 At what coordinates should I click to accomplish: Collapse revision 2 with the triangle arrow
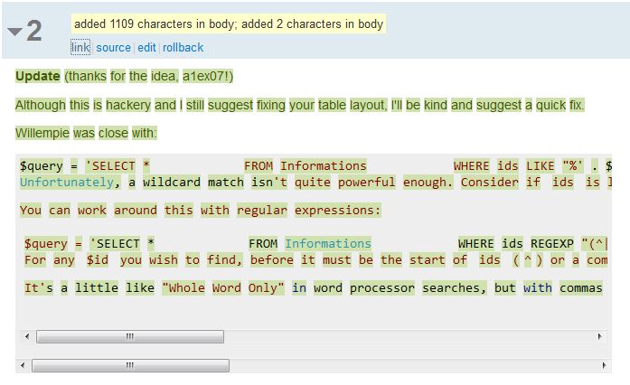pyautogui.click(x=14, y=32)
